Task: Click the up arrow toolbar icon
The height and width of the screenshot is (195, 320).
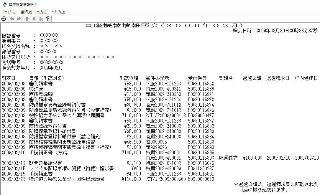Action: pyautogui.click(x=27, y=19)
